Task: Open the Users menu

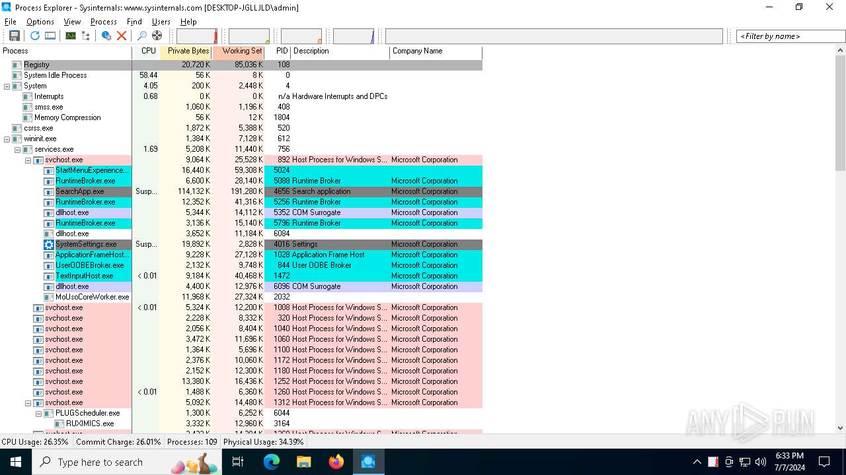Action: [x=161, y=22]
